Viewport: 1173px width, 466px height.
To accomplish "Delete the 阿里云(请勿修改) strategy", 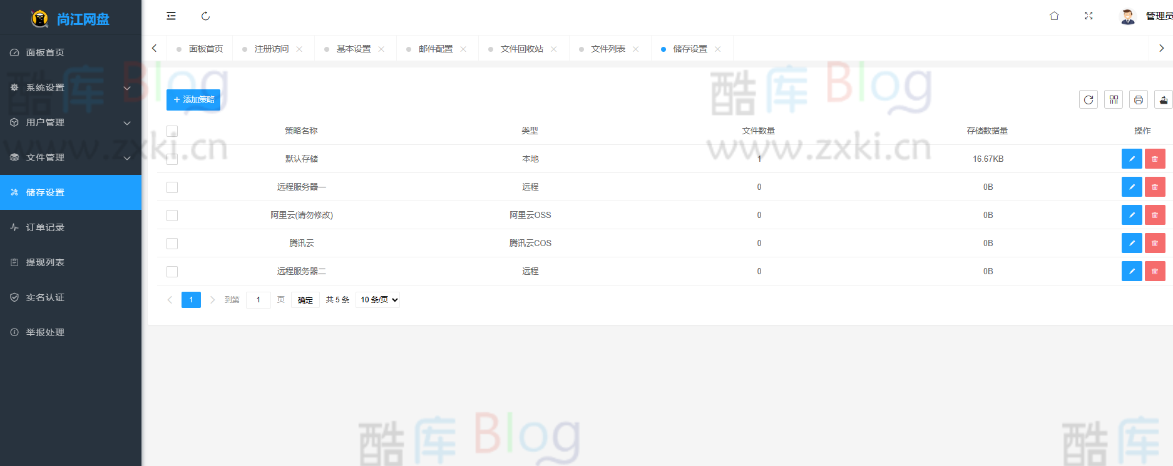I will click(x=1155, y=215).
